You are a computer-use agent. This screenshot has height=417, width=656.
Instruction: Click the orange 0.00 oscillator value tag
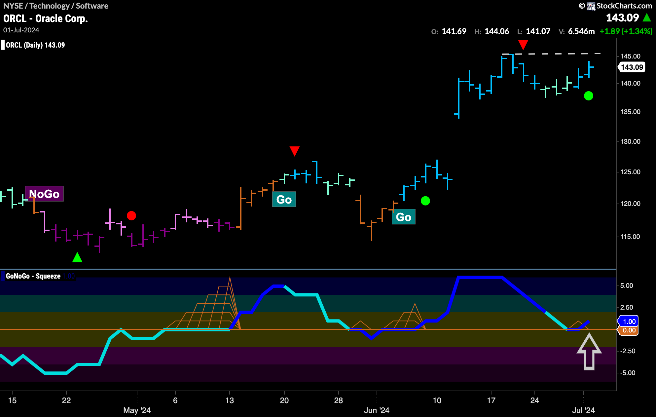pyautogui.click(x=629, y=330)
